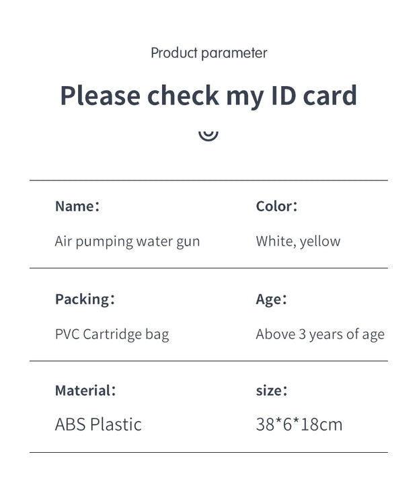Click the divider line below 'White, yellow'

click(x=208, y=268)
